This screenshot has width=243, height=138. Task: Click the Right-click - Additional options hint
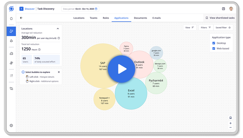[42, 81]
